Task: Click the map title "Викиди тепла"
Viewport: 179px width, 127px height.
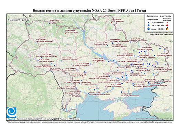Action: click(44, 11)
